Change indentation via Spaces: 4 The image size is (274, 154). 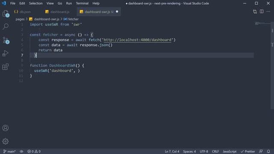[x=189, y=151]
